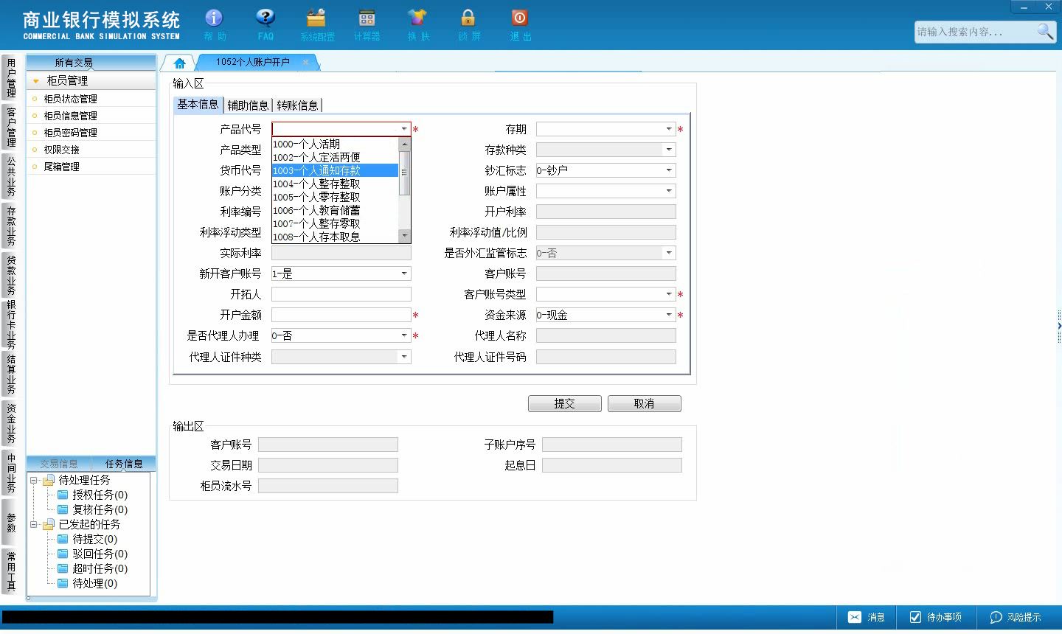Open the 帮助 help icon

click(214, 18)
